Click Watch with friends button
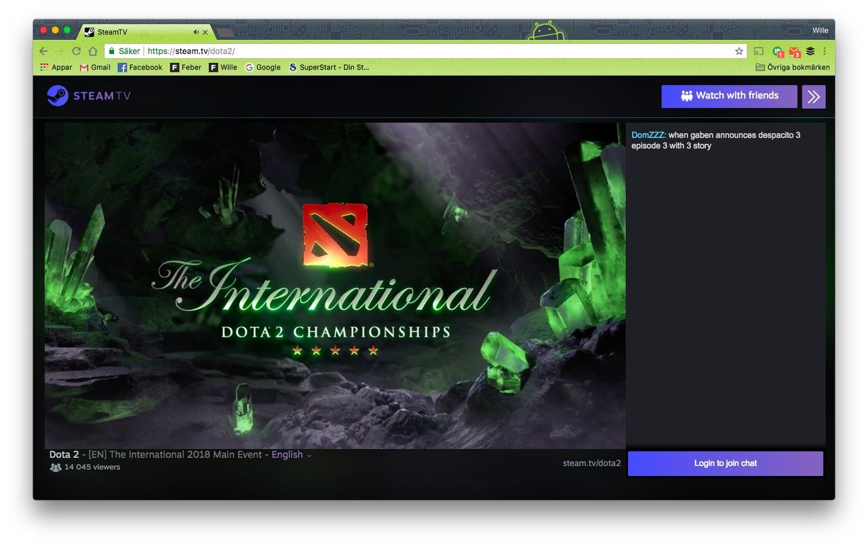This screenshot has width=868, height=547. tap(729, 96)
